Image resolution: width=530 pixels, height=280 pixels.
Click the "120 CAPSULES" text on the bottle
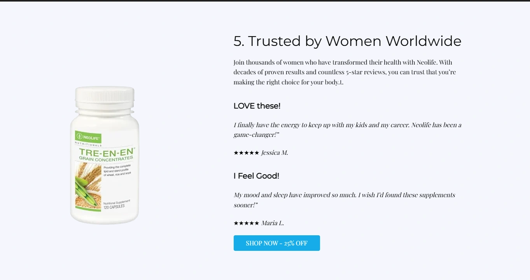point(114,206)
